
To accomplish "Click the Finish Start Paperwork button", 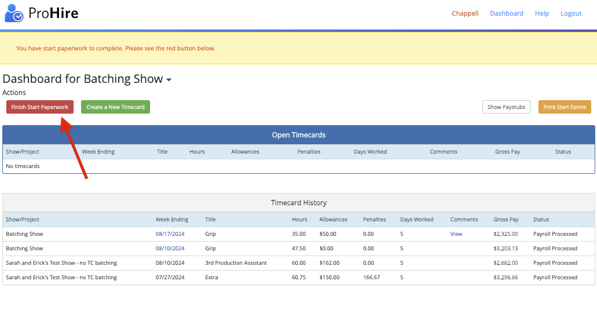I will (39, 107).
